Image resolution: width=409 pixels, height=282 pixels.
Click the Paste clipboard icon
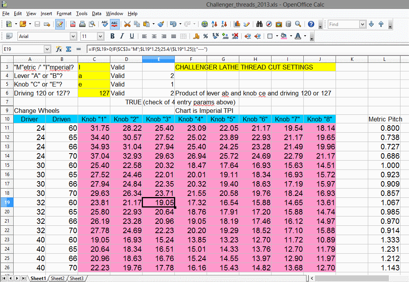(x=146, y=24)
